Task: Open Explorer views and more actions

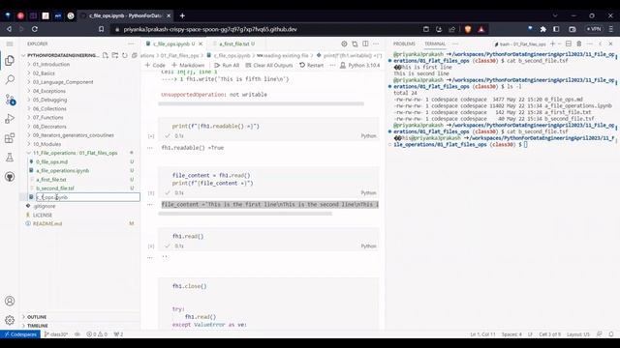Action: coord(131,43)
